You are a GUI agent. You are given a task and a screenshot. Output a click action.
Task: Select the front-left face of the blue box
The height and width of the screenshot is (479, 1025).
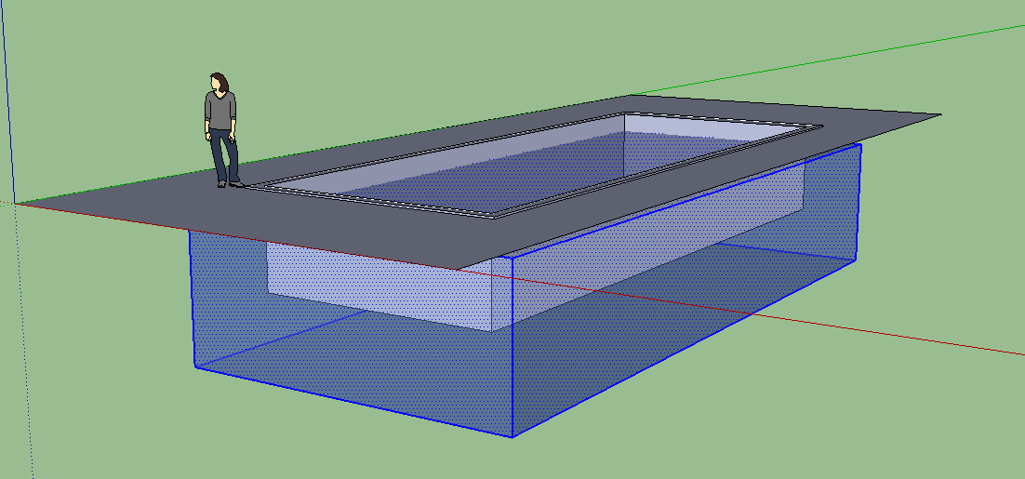[353, 372]
